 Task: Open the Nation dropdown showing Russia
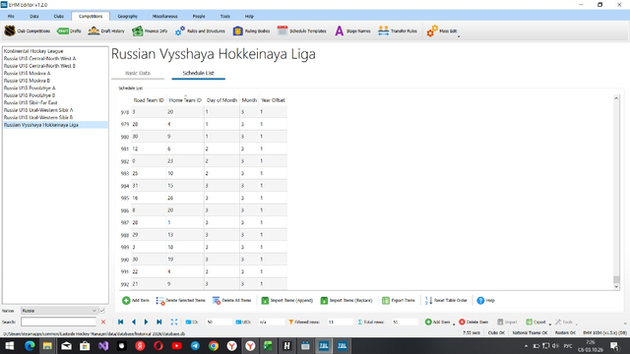click(59, 311)
